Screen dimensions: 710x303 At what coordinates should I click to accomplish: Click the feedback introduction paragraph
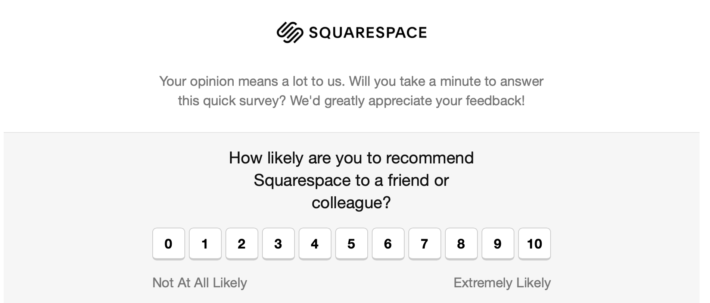coord(351,91)
